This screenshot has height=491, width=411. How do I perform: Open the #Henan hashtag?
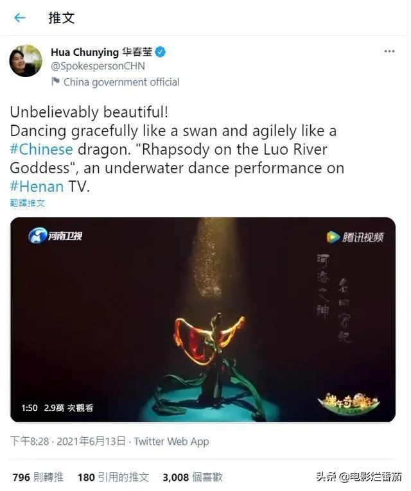click(37, 187)
